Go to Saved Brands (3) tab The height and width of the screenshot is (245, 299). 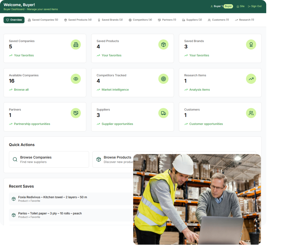pyautogui.click(x=110, y=20)
